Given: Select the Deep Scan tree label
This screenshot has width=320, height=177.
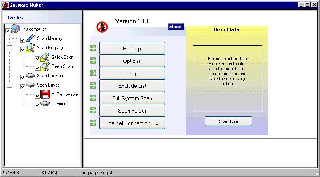Looking at the screenshot, I should click(x=62, y=66).
